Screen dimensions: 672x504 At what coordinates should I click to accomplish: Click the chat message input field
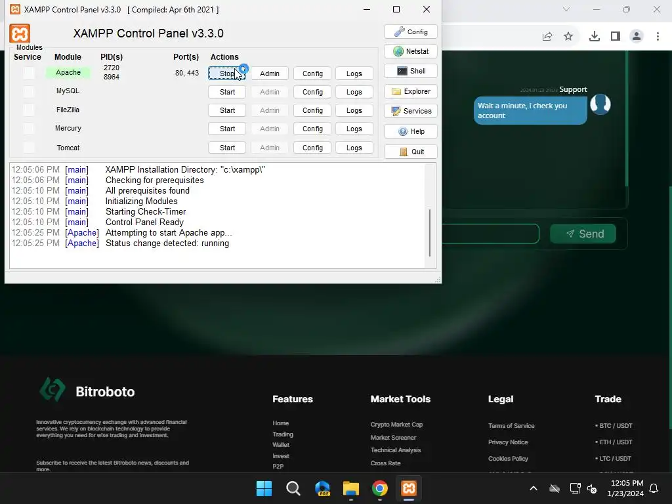click(x=490, y=234)
